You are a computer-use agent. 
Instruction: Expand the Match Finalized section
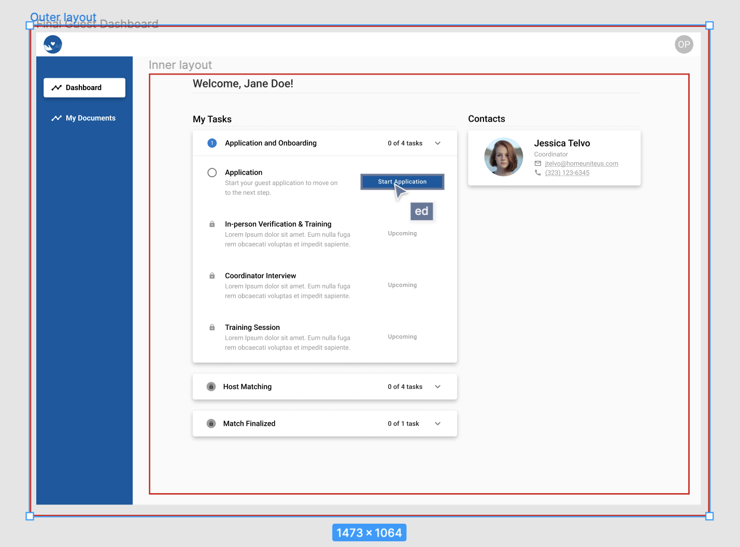click(437, 423)
